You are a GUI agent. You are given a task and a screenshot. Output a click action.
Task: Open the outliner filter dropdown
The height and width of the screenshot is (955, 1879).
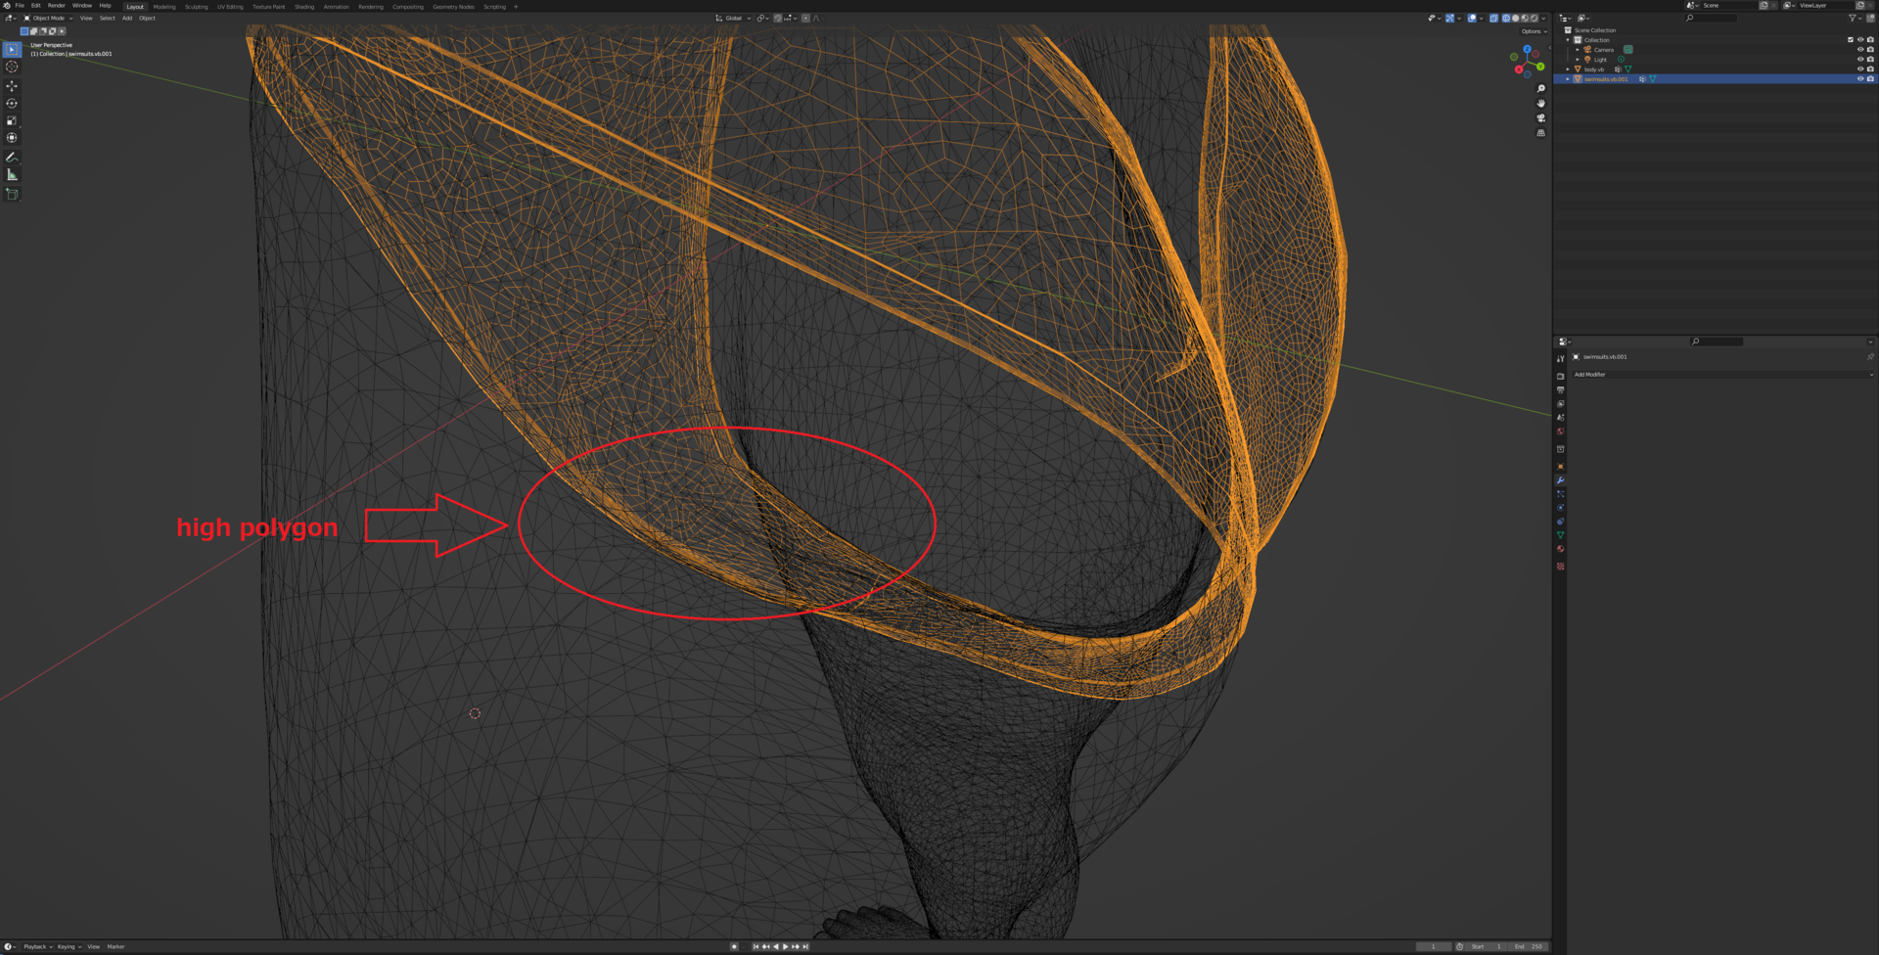tap(1855, 18)
